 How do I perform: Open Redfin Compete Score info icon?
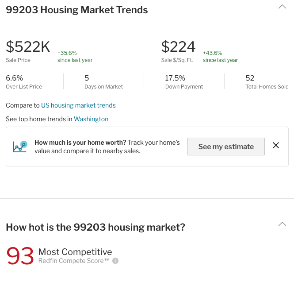(x=115, y=261)
